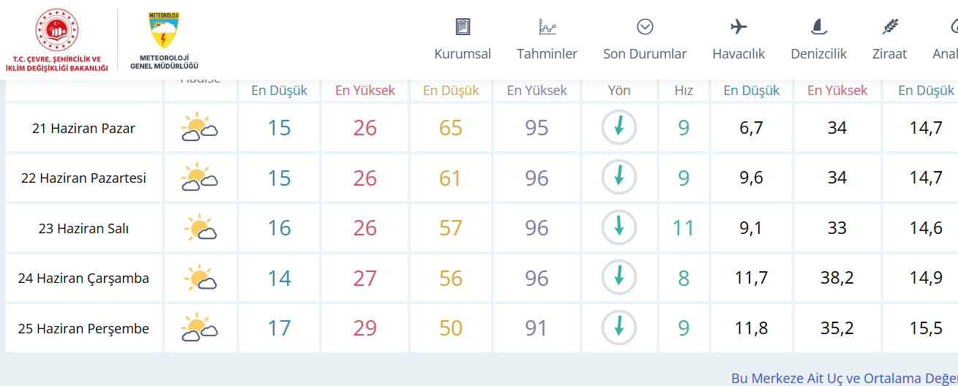
Task: Click the Çevre Şehircilik Bakanlığı emblem
Action: [x=56, y=40]
